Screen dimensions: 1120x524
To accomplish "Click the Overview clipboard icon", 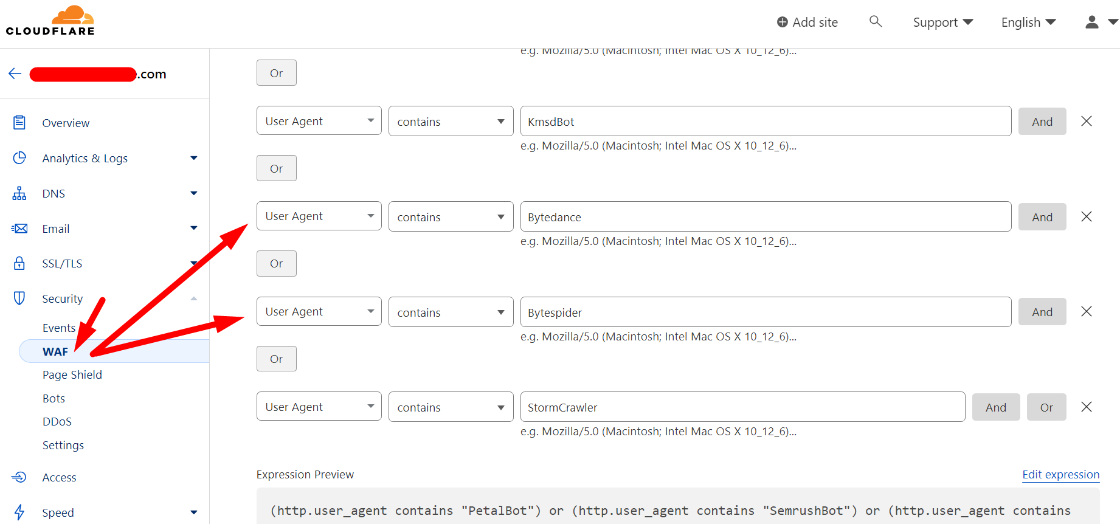I will pos(19,122).
